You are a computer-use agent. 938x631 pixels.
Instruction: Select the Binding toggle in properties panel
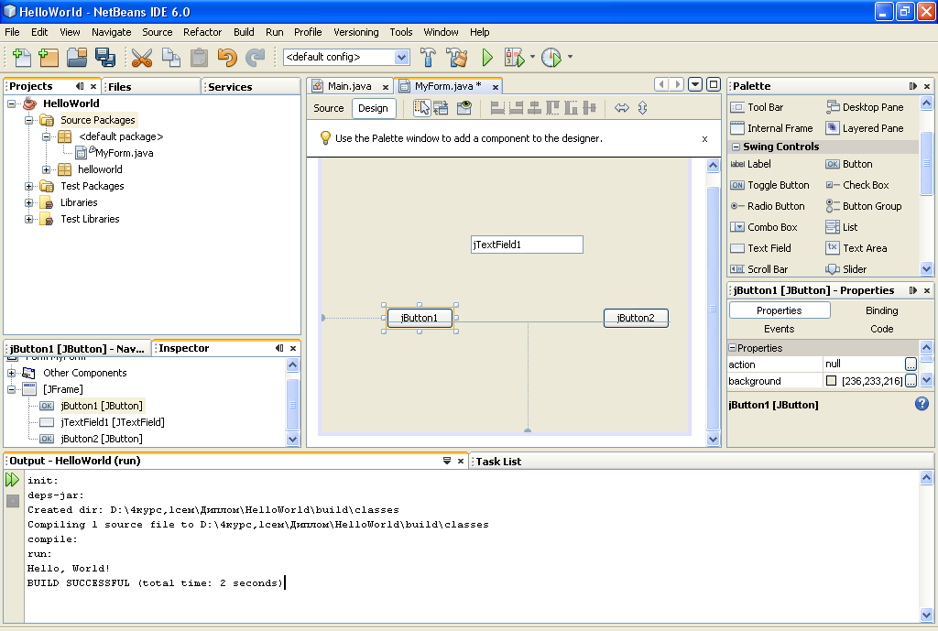point(882,310)
